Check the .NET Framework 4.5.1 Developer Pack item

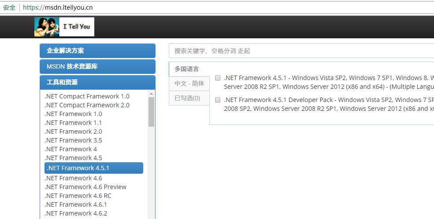(x=218, y=100)
